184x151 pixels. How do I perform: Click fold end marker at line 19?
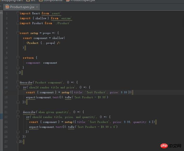click(18, 102)
